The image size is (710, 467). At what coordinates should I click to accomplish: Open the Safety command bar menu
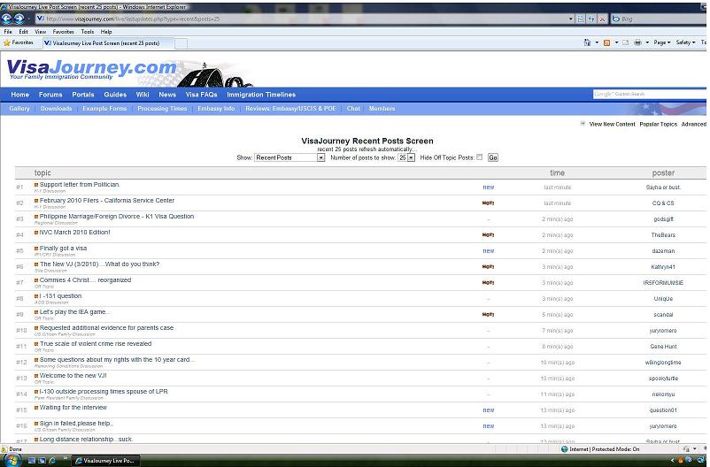click(x=685, y=42)
